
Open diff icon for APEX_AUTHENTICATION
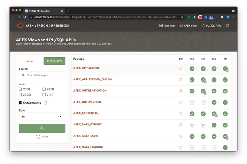181,91
